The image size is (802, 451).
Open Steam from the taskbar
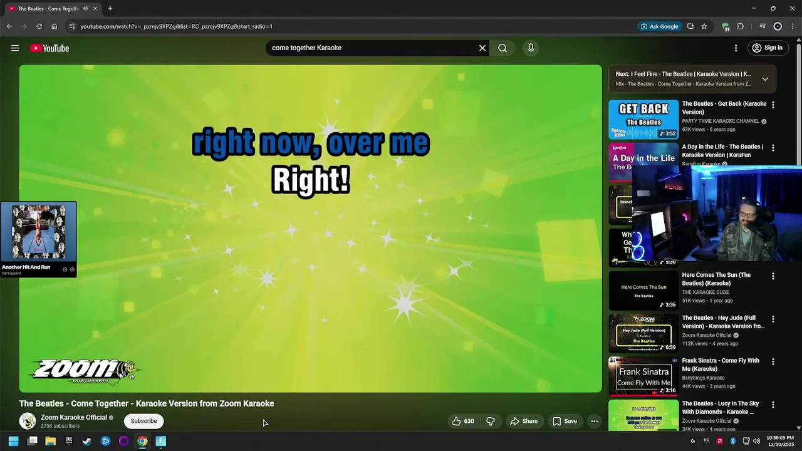87,441
